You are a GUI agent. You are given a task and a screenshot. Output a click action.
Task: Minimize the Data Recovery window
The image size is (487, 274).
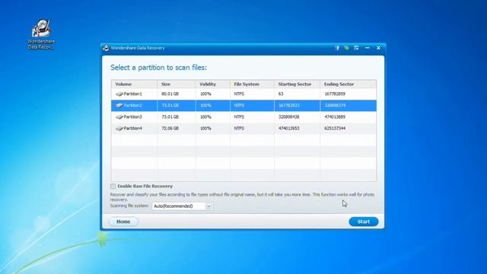(x=368, y=48)
